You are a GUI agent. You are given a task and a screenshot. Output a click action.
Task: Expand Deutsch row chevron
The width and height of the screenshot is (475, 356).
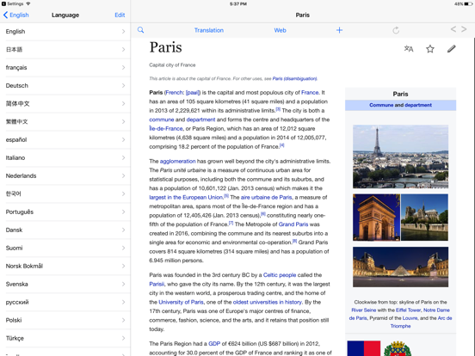tap(123, 86)
